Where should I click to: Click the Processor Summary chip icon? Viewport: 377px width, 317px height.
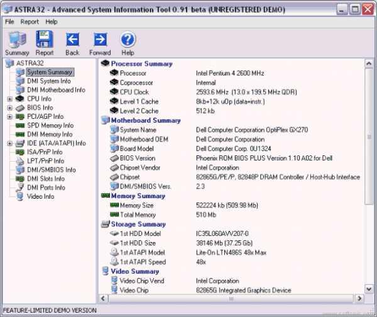coord(106,64)
